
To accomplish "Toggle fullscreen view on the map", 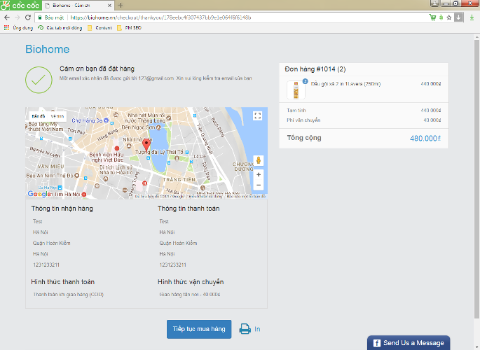I will (257, 116).
